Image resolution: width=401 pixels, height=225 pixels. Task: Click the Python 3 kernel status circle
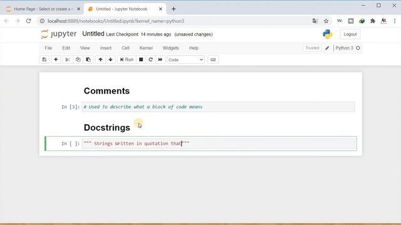point(358,48)
